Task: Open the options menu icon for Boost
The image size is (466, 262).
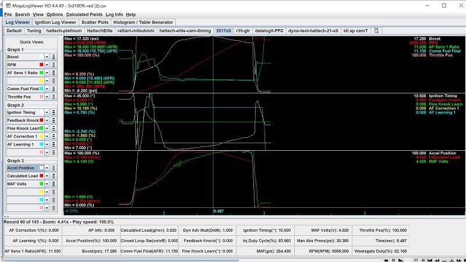Action: 54,56
